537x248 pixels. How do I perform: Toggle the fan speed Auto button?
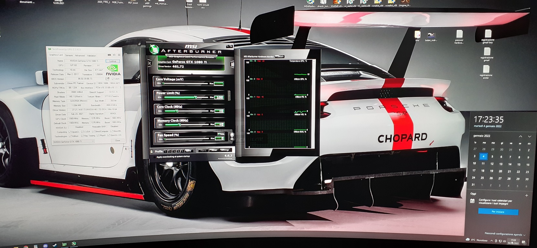click(221, 134)
